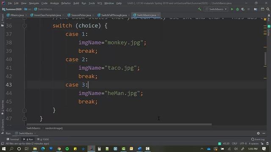Open the TODO tool window

43,139
